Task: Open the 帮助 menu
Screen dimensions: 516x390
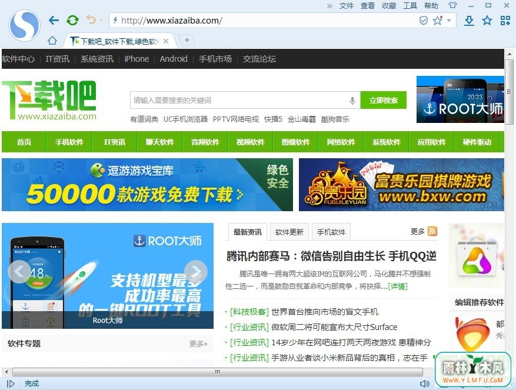Action: tap(431, 6)
